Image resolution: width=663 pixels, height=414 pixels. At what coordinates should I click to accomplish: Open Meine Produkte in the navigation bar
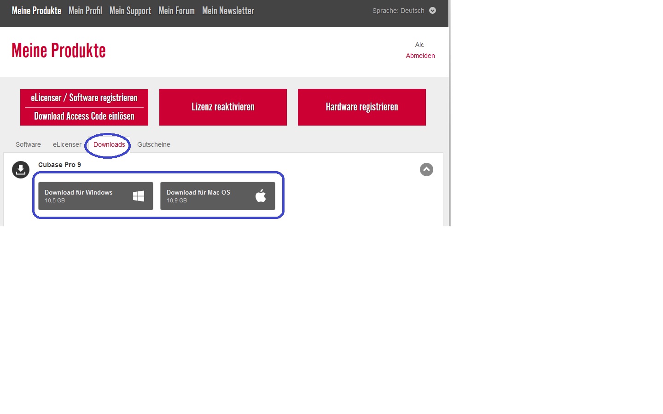tap(36, 11)
